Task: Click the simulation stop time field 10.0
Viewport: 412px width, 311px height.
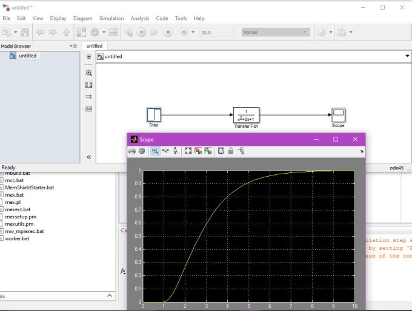Action: click(x=217, y=32)
